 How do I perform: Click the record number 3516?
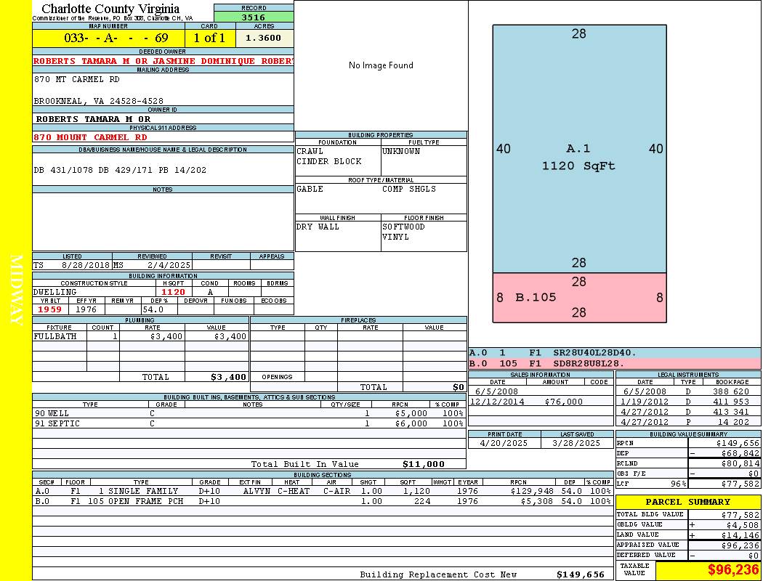[254, 17]
